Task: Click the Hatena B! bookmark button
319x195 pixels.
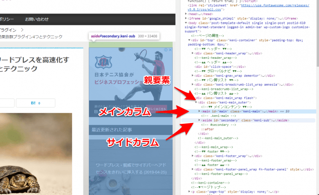Action: pyautogui.click(x=36, y=103)
